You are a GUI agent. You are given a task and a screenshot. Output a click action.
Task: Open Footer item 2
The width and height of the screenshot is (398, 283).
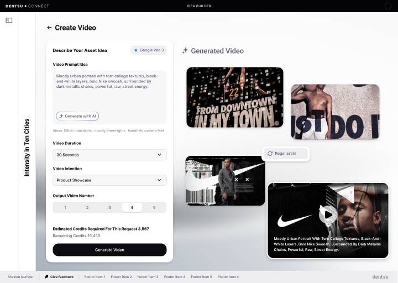tap(121, 277)
